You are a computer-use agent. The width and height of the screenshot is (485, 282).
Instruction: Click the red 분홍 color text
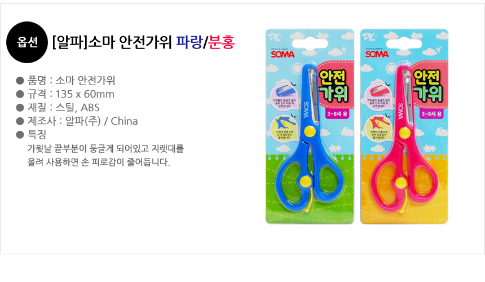[222, 42]
